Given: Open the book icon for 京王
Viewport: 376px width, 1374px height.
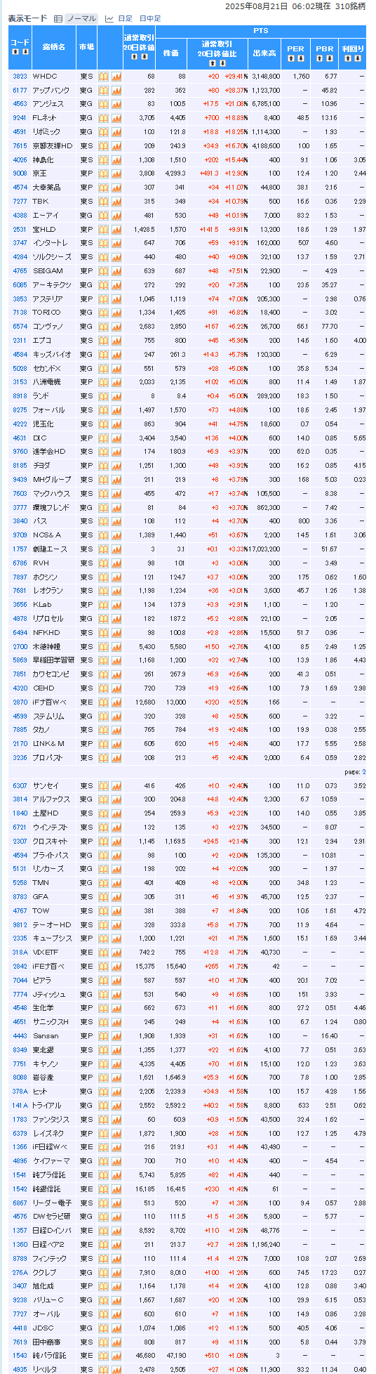Looking at the screenshot, I should pos(103,174).
